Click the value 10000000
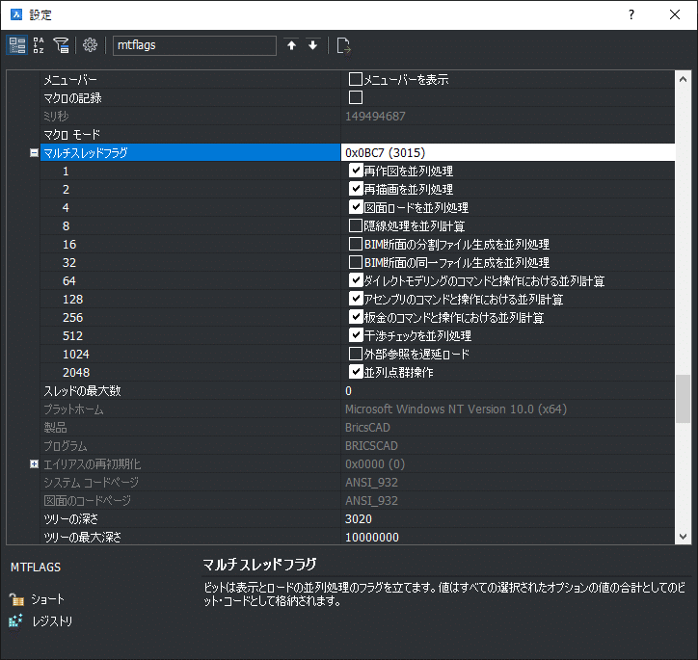 pos(372,537)
